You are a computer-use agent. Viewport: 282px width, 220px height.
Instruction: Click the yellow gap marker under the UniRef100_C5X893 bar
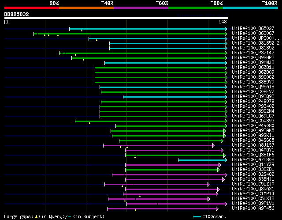coord(89,123)
